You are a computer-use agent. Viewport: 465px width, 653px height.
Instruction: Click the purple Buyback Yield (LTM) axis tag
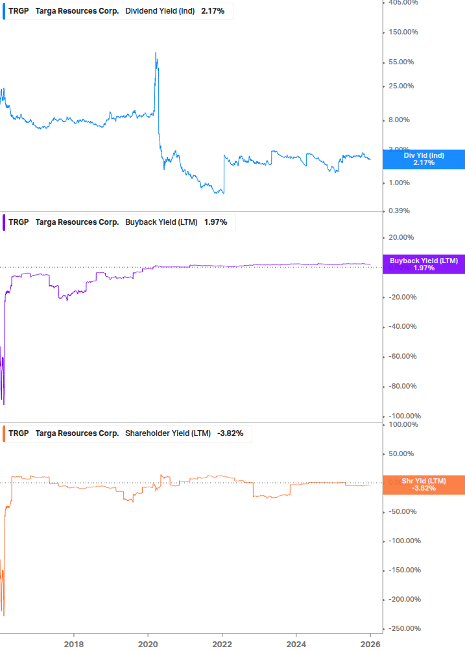point(424,264)
